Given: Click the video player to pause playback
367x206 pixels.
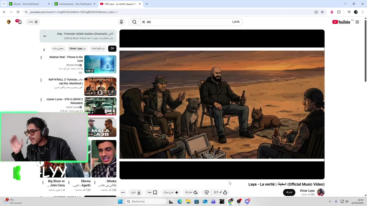Looking at the screenshot, I should 222,104.
